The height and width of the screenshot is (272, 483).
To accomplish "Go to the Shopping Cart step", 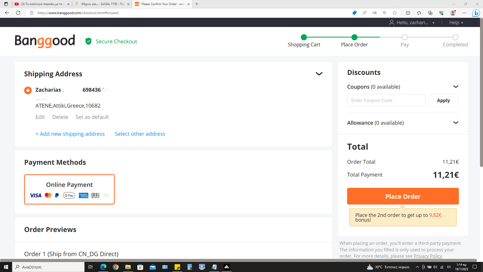I will coord(304,41).
